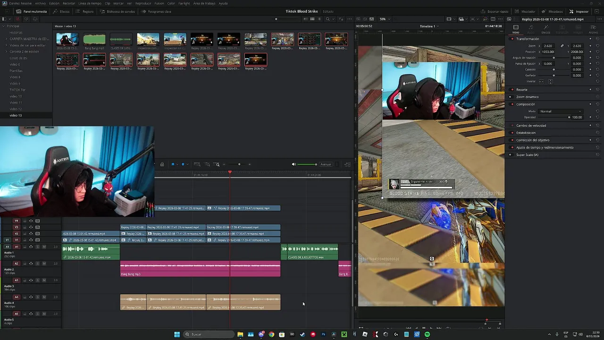
Task: Reset Opacidad value
Action: [x=597, y=117]
